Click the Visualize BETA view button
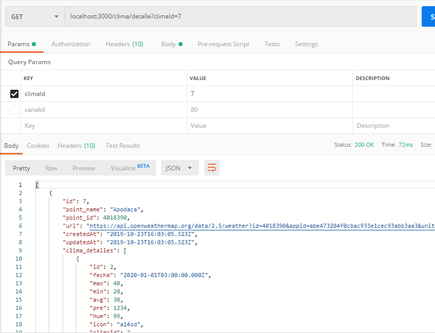Image resolution: width=435 pixels, height=333 pixels. 130,168
